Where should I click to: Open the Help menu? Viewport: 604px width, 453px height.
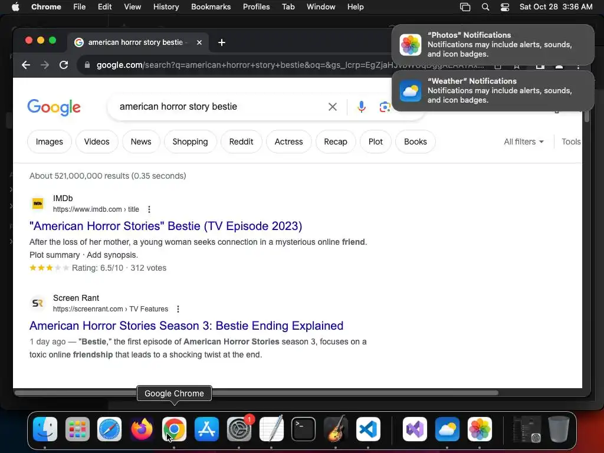(x=355, y=7)
